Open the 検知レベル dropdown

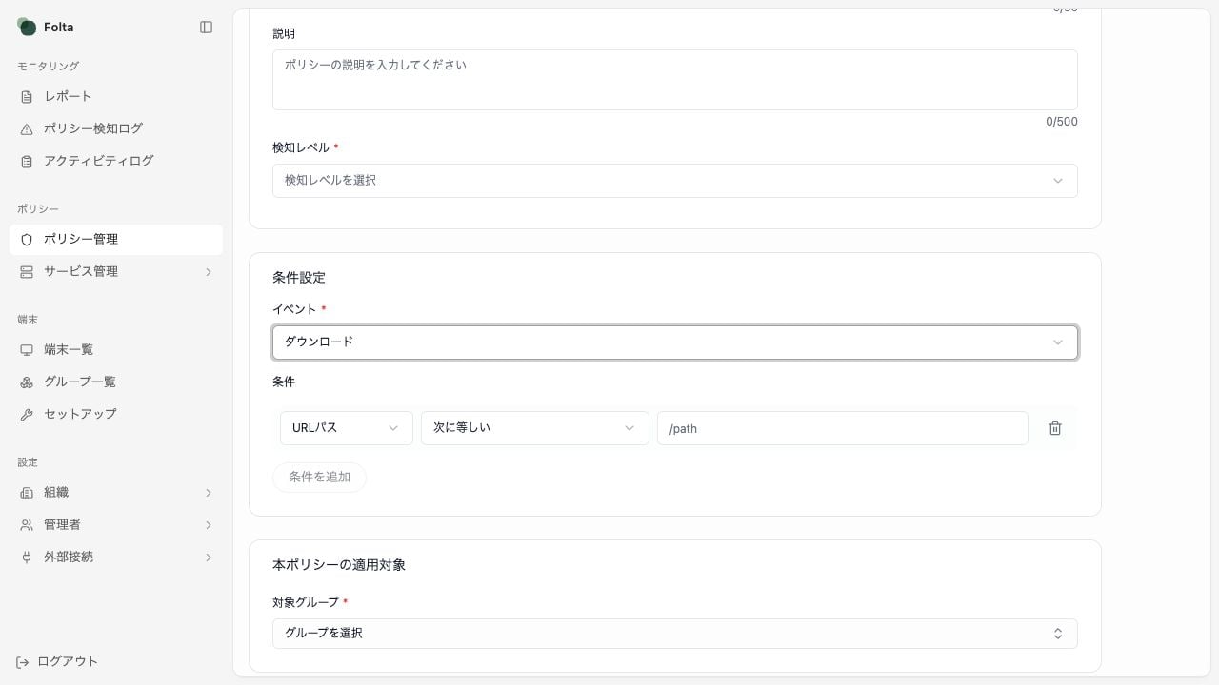[675, 181]
